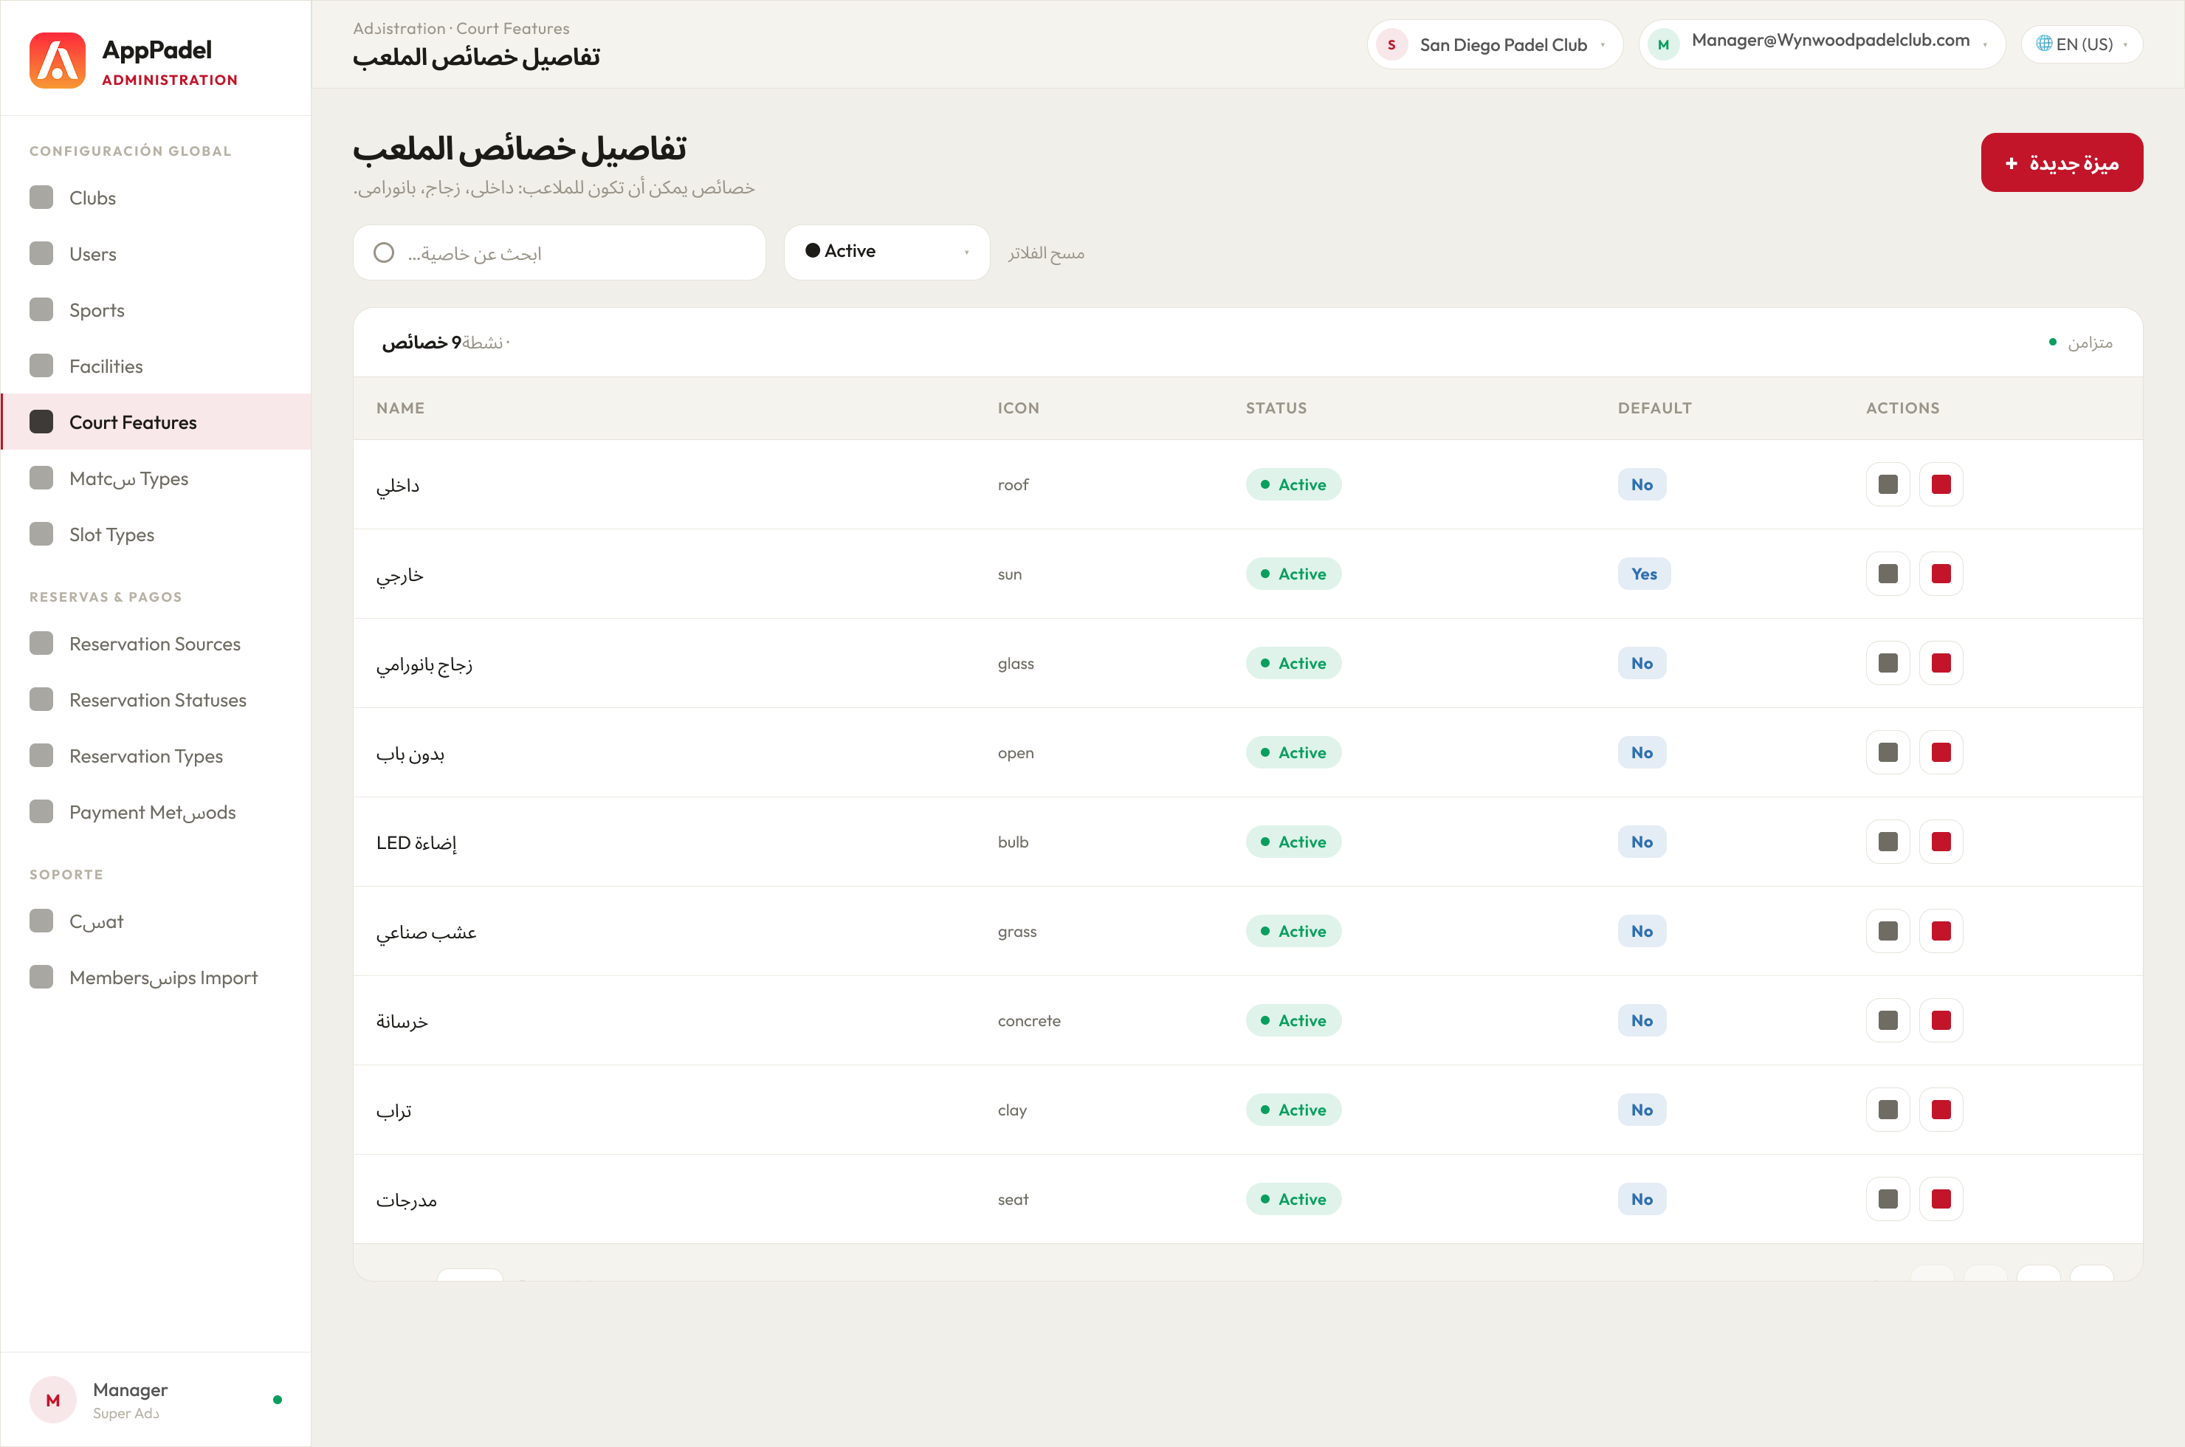Edit the إضاءة LED feature

tap(1888, 842)
